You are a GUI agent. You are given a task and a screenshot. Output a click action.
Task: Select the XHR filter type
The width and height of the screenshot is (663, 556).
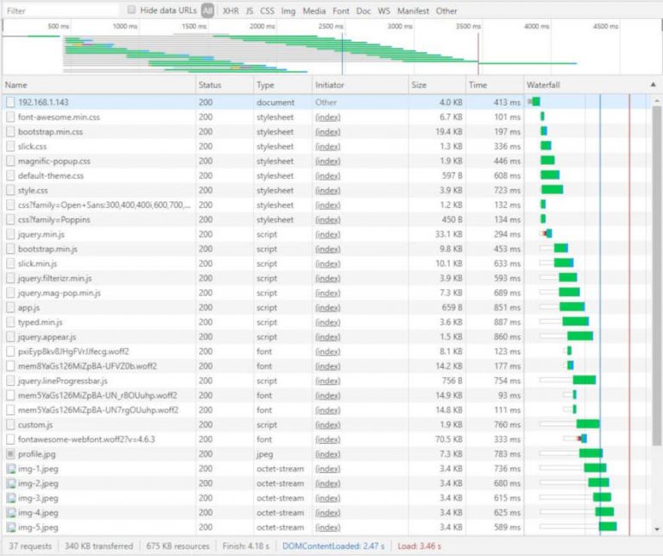(230, 11)
